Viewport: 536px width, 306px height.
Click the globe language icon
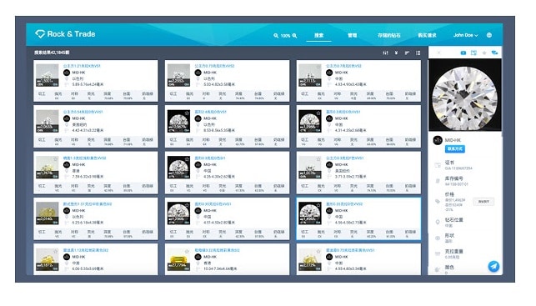(489, 35)
